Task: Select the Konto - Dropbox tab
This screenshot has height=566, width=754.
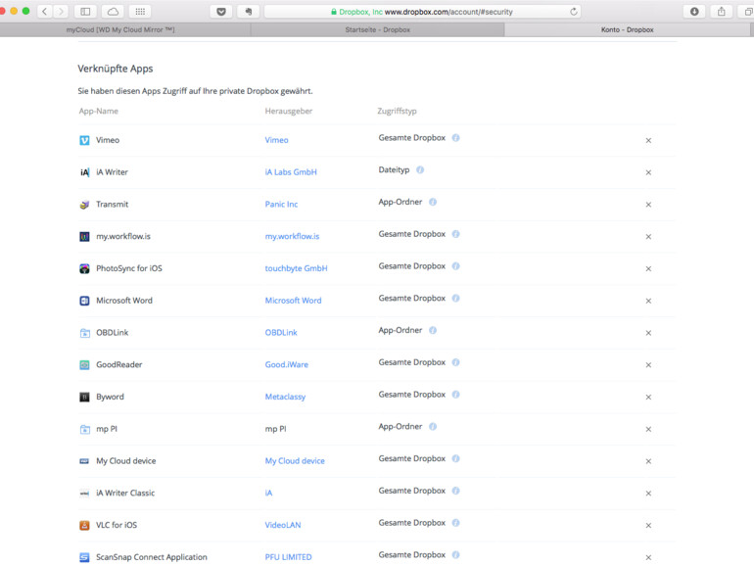Action: click(627, 29)
